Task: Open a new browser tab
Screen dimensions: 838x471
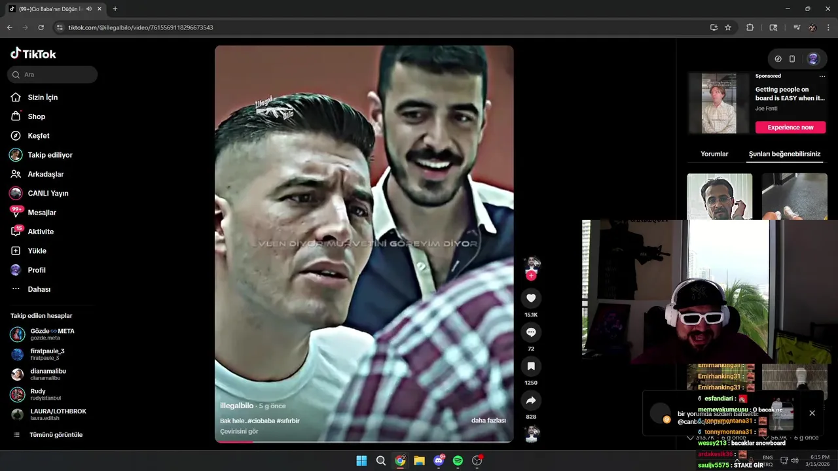Action: [115, 9]
